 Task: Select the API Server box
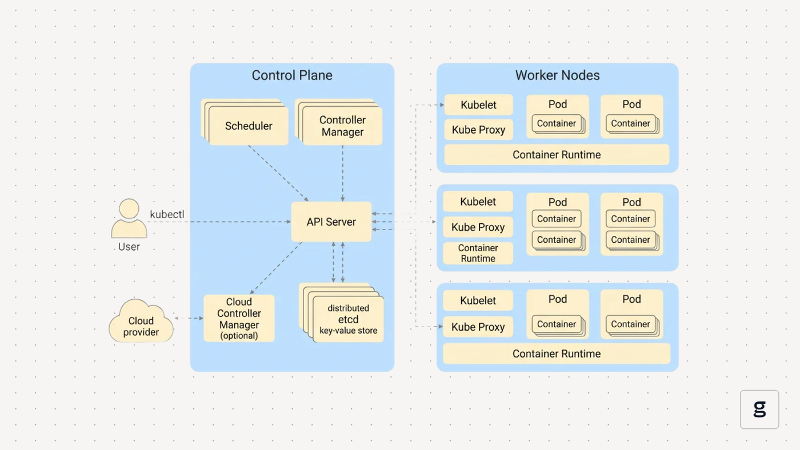click(x=331, y=222)
